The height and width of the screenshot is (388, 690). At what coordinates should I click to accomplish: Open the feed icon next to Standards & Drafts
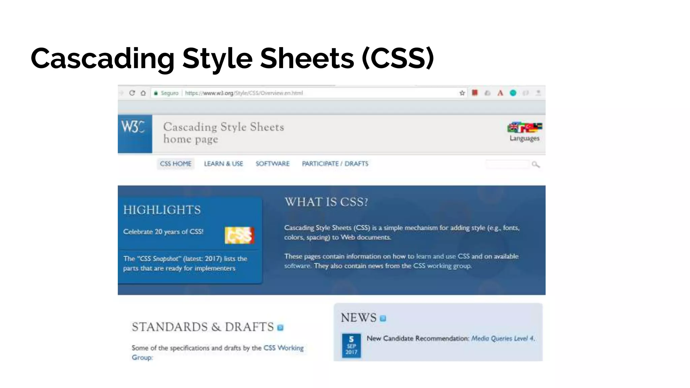point(280,327)
